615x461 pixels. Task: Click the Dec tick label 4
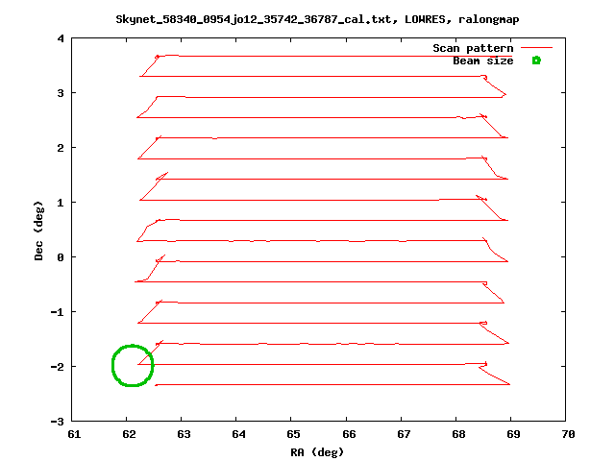click(61, 38)
